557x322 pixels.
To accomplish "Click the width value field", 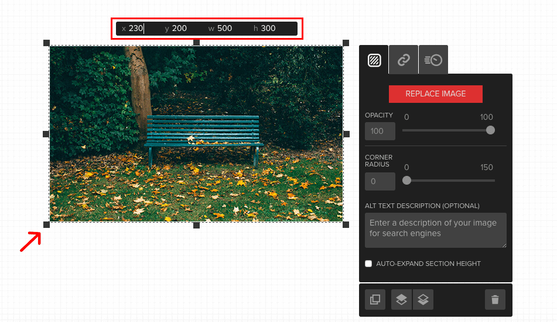I will click(x=225, y=29).
